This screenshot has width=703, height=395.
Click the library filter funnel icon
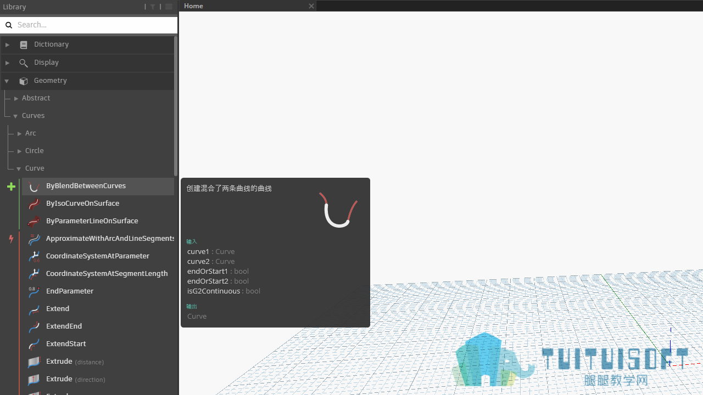pyautogui.click(x=153, y=7)
